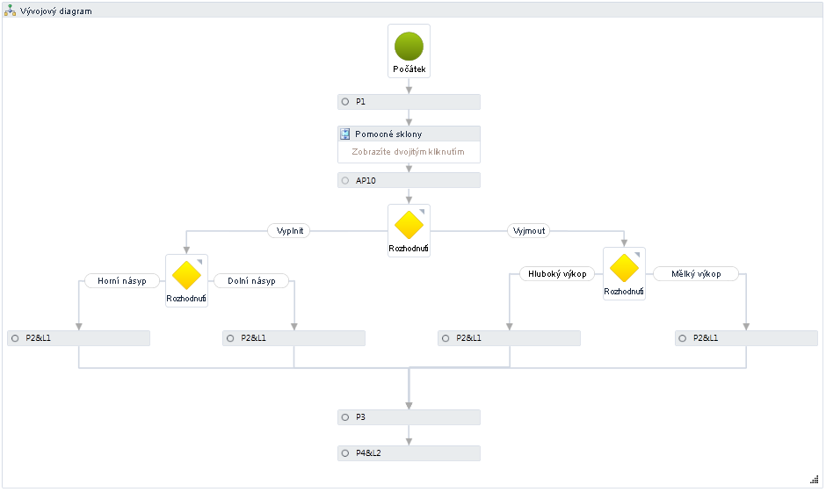
Task: Click the Vývojový diagram flowchart icon
Action: point(10,11)
